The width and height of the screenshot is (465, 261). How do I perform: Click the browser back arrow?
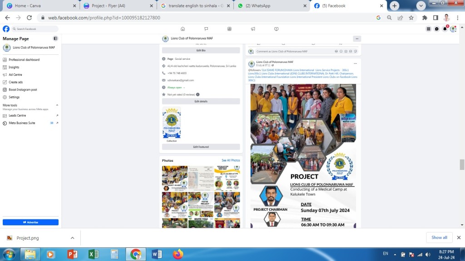(x=7, y=18)
